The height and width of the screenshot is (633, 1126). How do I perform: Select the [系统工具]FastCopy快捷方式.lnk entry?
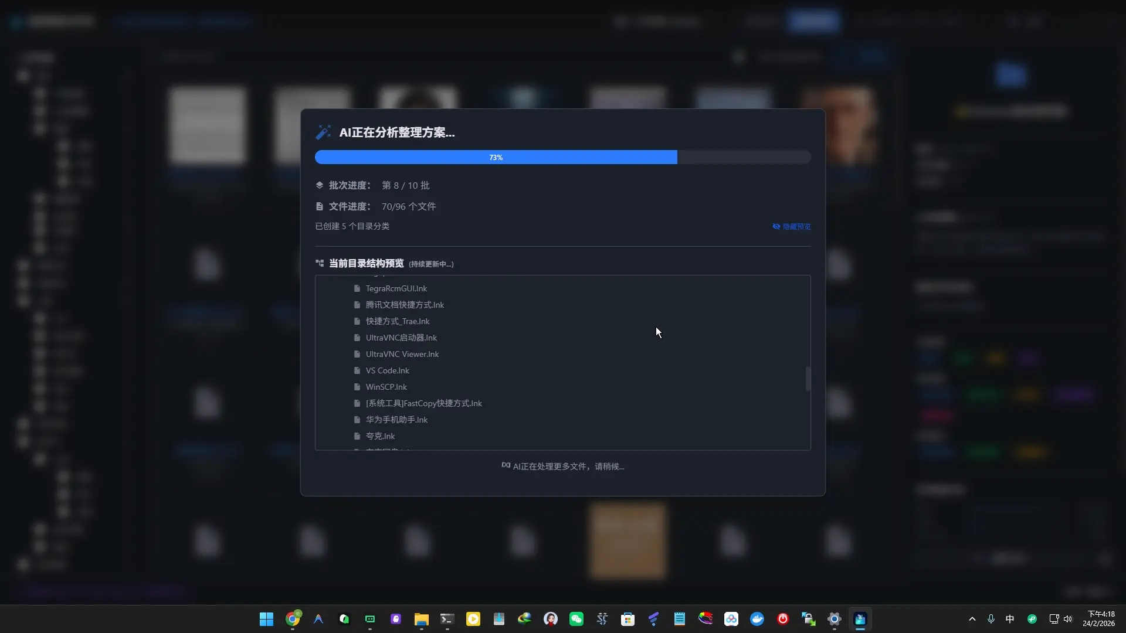pyautogui.click(x=423, y=403)
